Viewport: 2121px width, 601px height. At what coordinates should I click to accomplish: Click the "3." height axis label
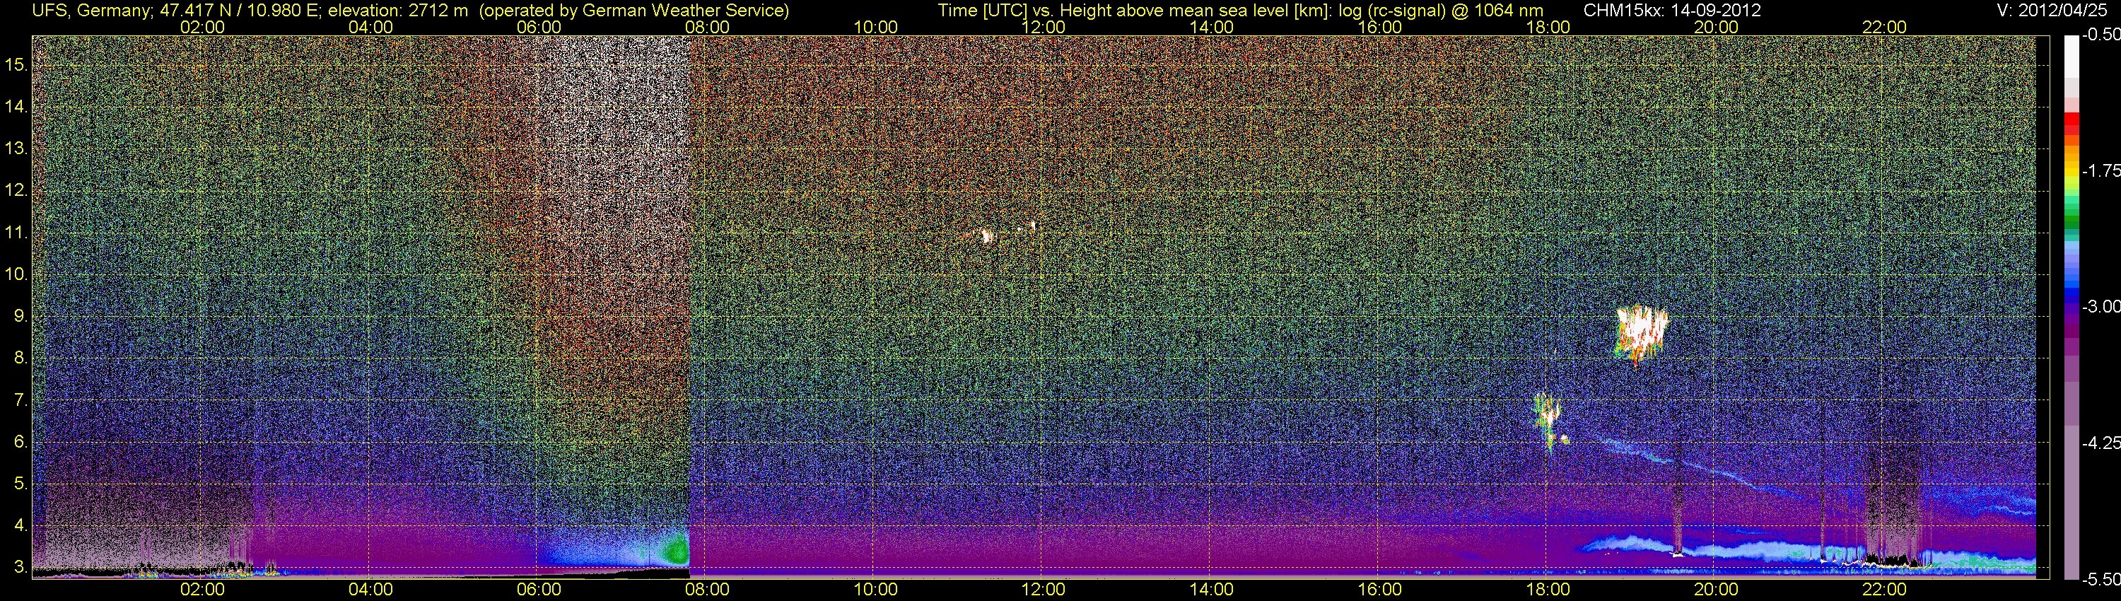[21, 567]
